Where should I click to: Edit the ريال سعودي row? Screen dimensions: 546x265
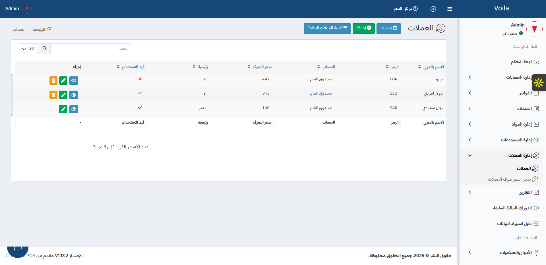[x=63, y=109]
